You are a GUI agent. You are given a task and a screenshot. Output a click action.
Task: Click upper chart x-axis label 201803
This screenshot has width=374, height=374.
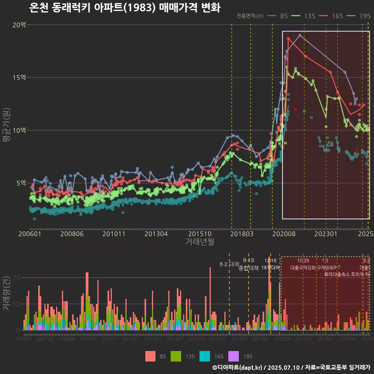click(242, 233)
